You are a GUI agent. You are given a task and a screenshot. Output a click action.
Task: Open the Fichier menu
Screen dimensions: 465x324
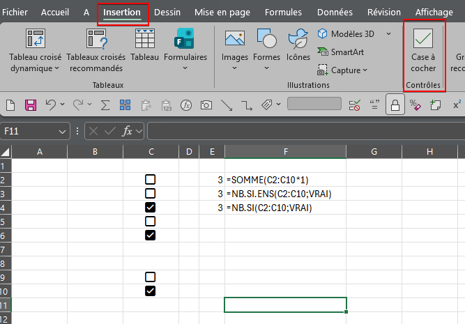point(15,12)
